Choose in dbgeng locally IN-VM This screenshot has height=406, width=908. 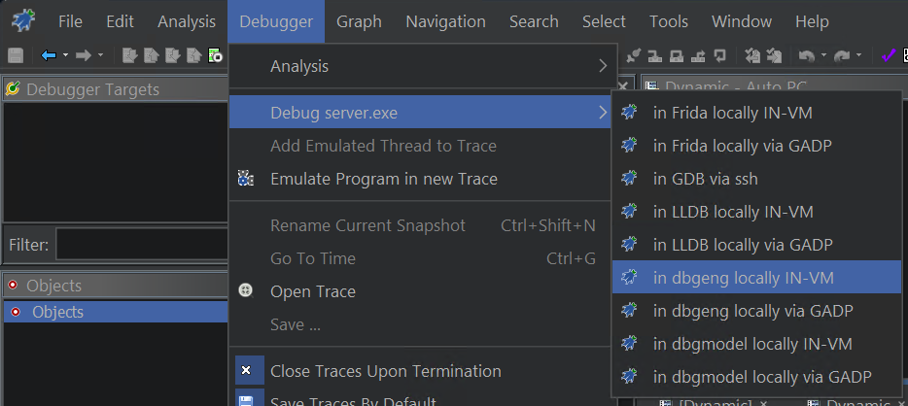(756, 277)
